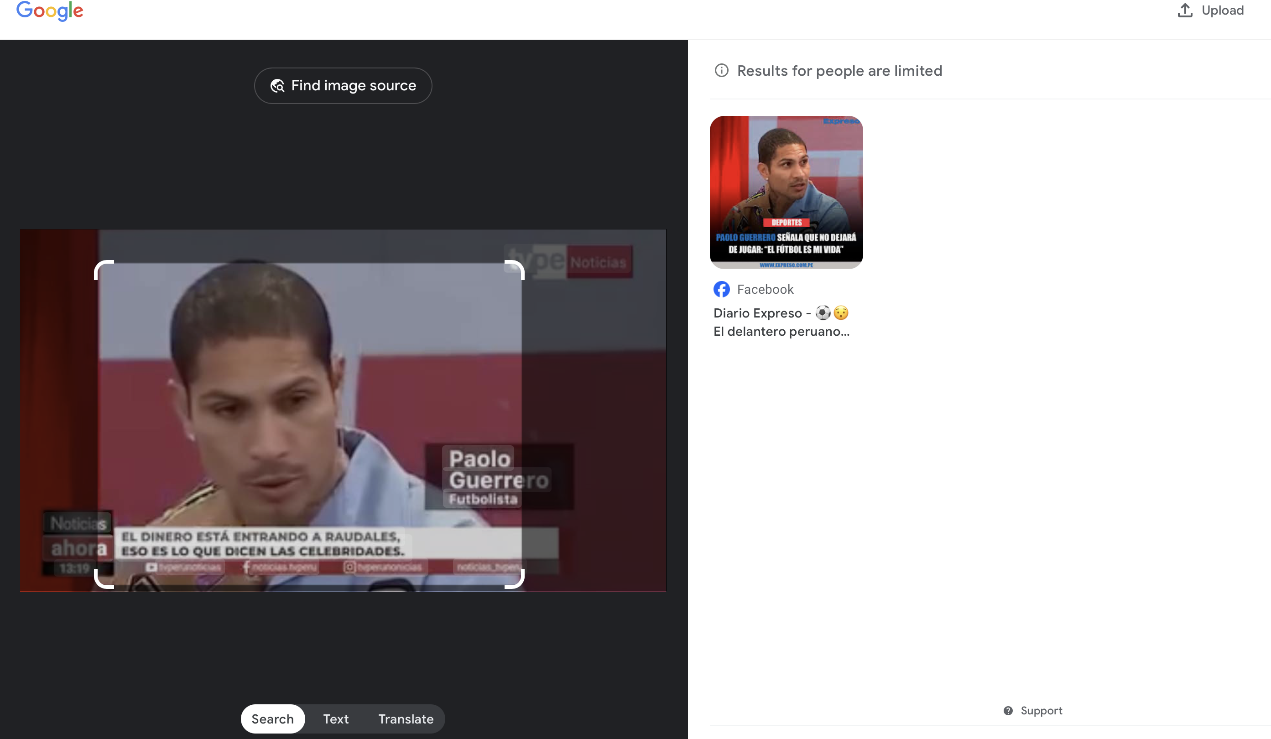Click the detected 'Paolo' text in image

point(479,458)
